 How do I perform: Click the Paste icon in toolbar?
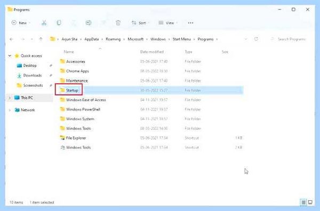pyautogui.click(x=74, y=23)
